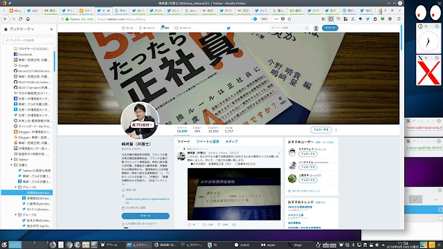This screenshot has height=249, width=443.
Task: Reload the current Twitter page
Action: coord(20,19)
